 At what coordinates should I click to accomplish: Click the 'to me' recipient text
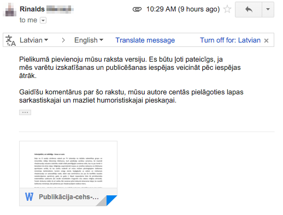[x=28, y=20]
